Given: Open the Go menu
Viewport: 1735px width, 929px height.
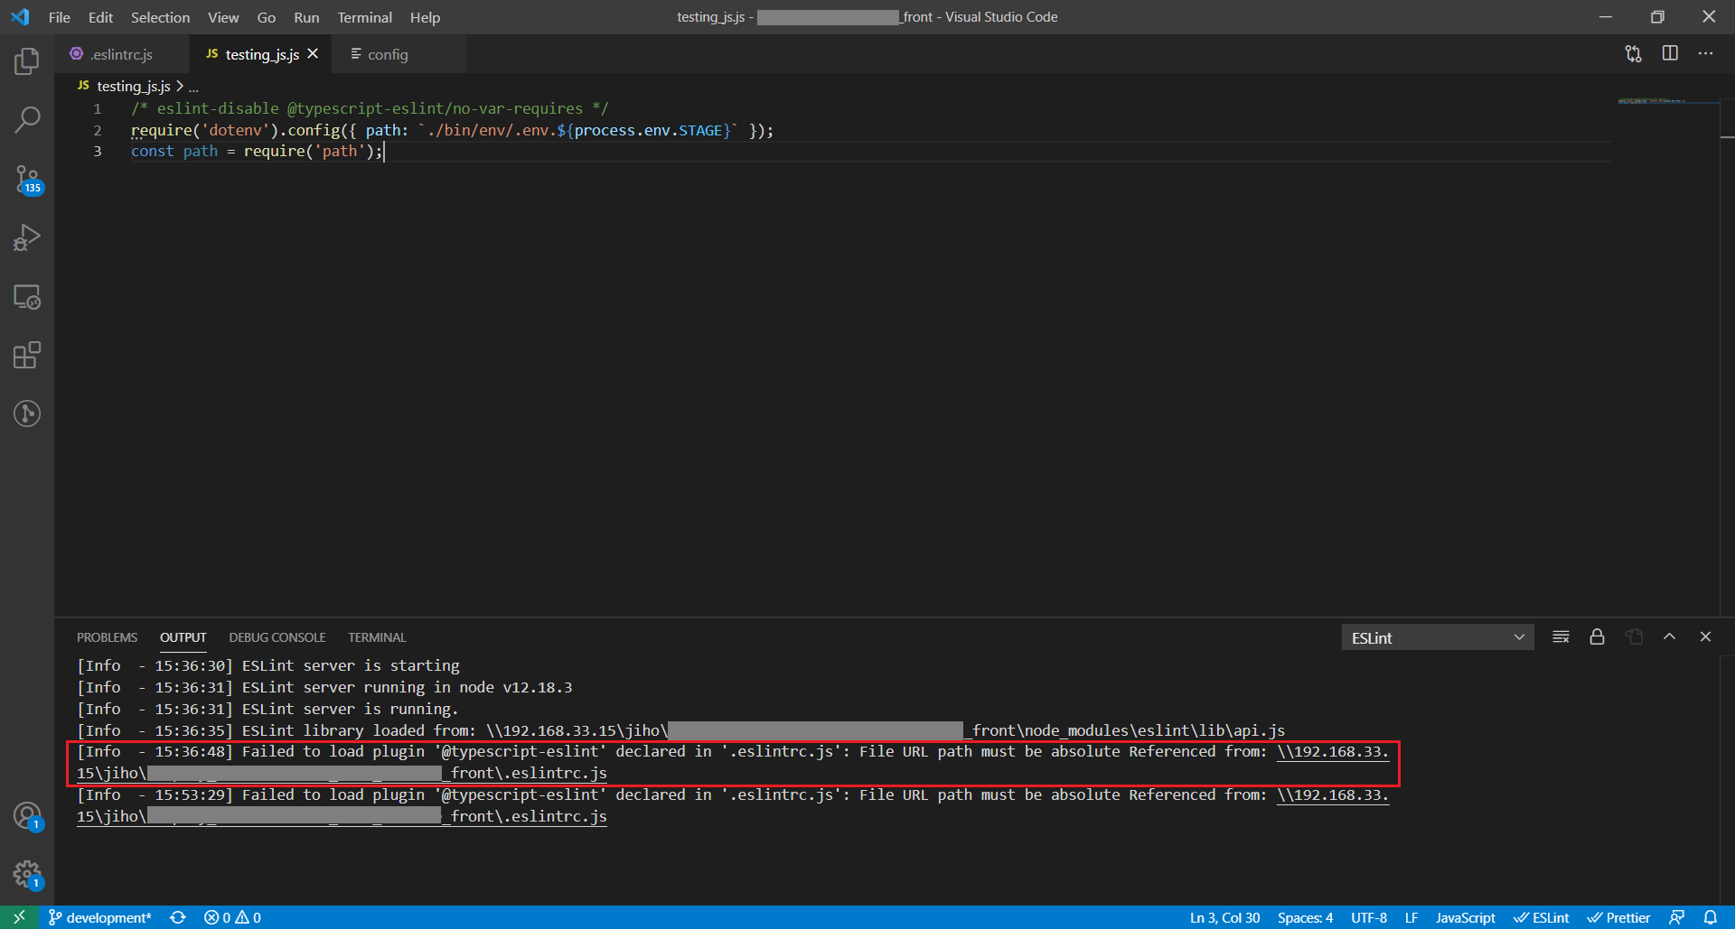Looking at the screenshot, I should pos(267,17).
